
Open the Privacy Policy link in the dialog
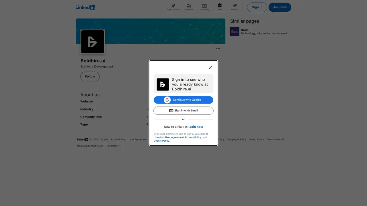pos(193,137)
